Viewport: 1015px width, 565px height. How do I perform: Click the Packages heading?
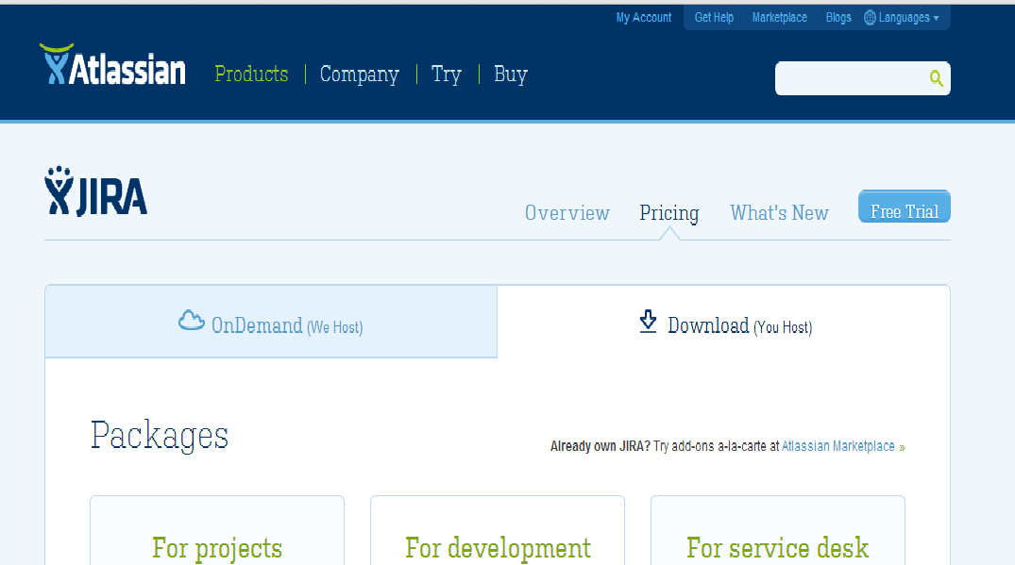(x=160, y=435)
